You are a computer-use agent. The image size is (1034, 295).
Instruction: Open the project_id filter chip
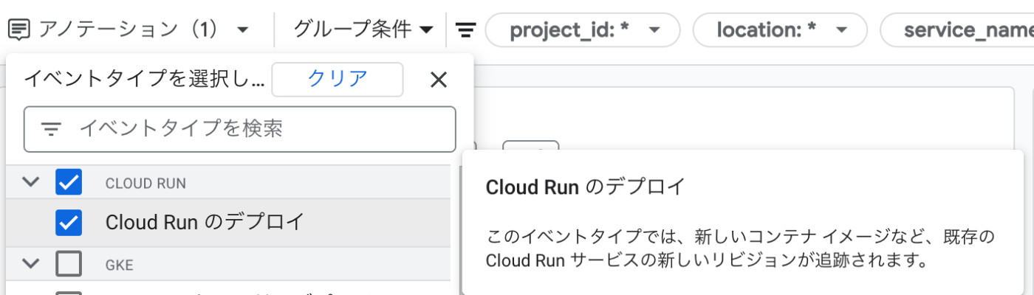(x=582, y=30)
